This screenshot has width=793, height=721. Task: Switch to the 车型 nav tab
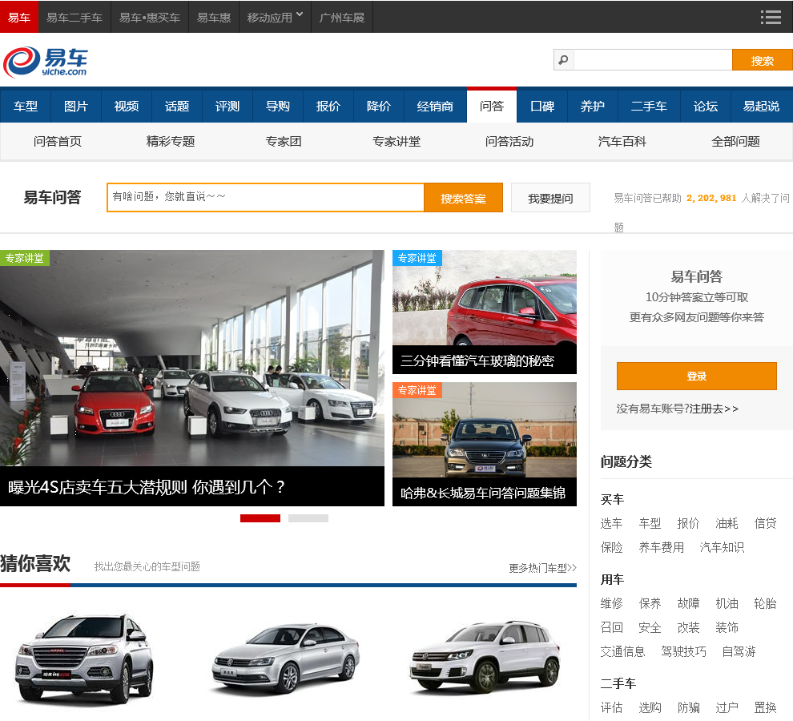[26, 107]
